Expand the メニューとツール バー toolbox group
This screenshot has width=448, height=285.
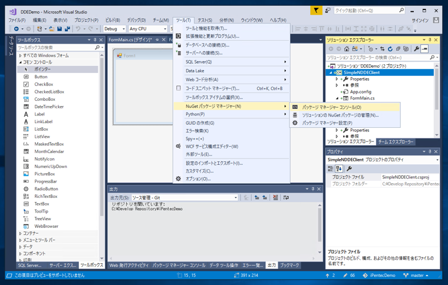[20, 240]
